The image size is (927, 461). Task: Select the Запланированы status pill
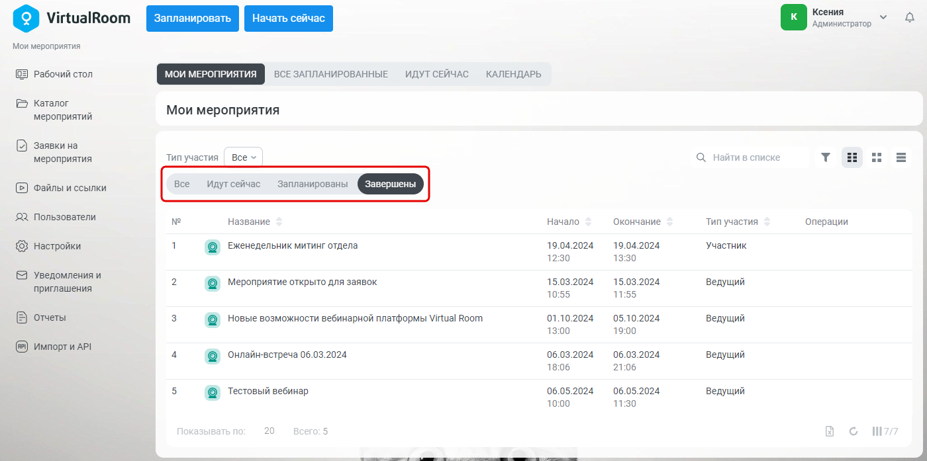[x=313, y=184]
